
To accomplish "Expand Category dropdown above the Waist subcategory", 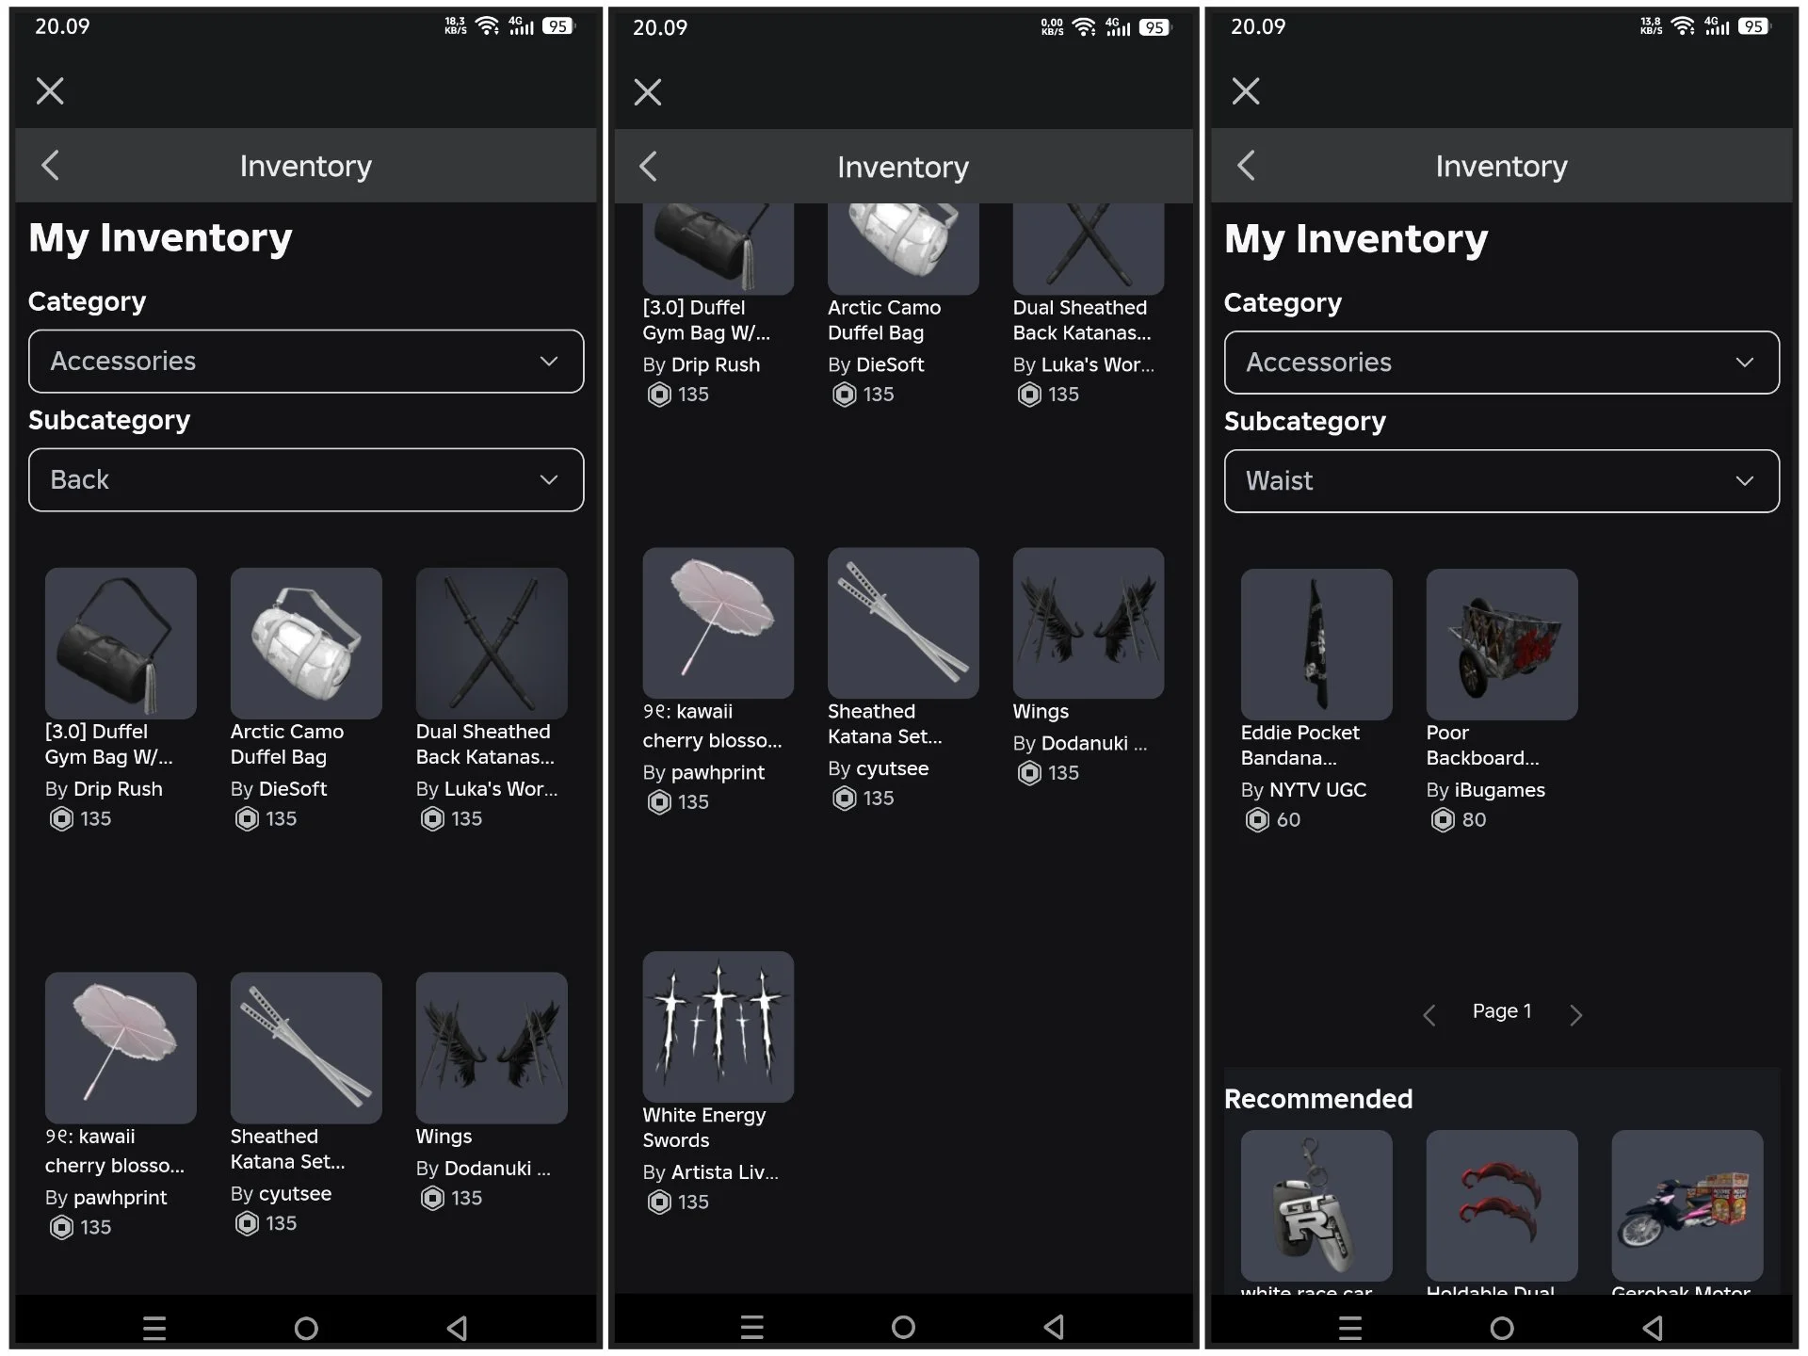I will click(1501, 363).
